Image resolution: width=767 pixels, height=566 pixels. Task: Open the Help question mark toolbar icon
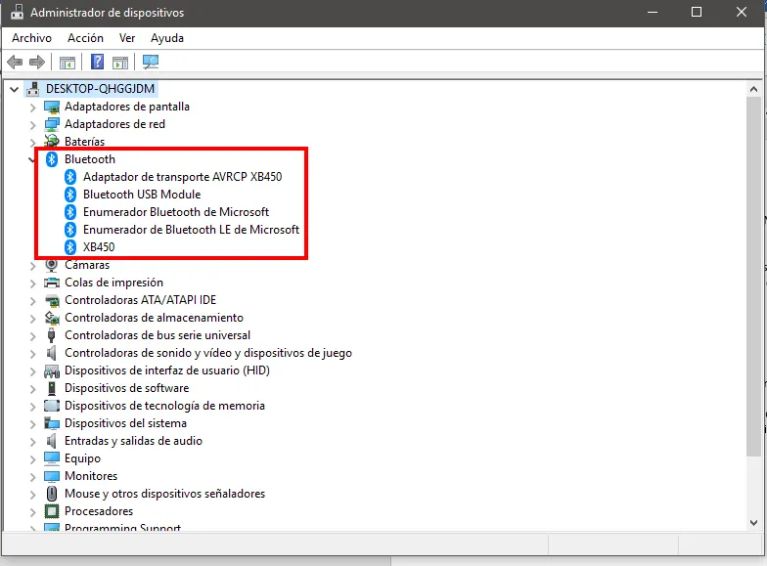tap(98, 62)
